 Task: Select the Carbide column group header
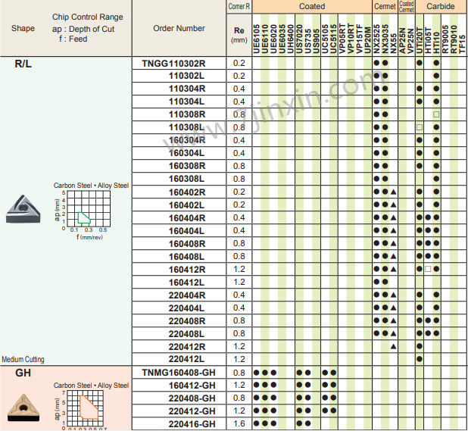pos(440,6)
